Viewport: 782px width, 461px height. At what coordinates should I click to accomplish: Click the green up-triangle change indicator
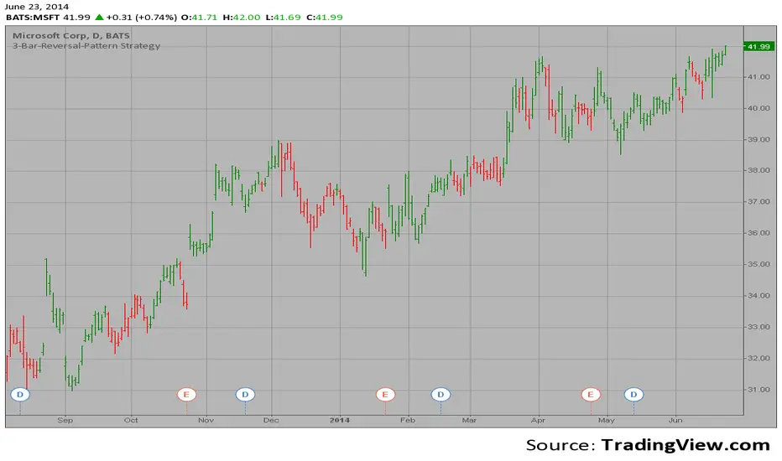click(x=99, y=17)
